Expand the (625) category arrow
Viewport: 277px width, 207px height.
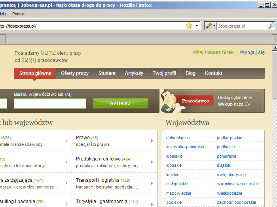click(x=66, y=141)
